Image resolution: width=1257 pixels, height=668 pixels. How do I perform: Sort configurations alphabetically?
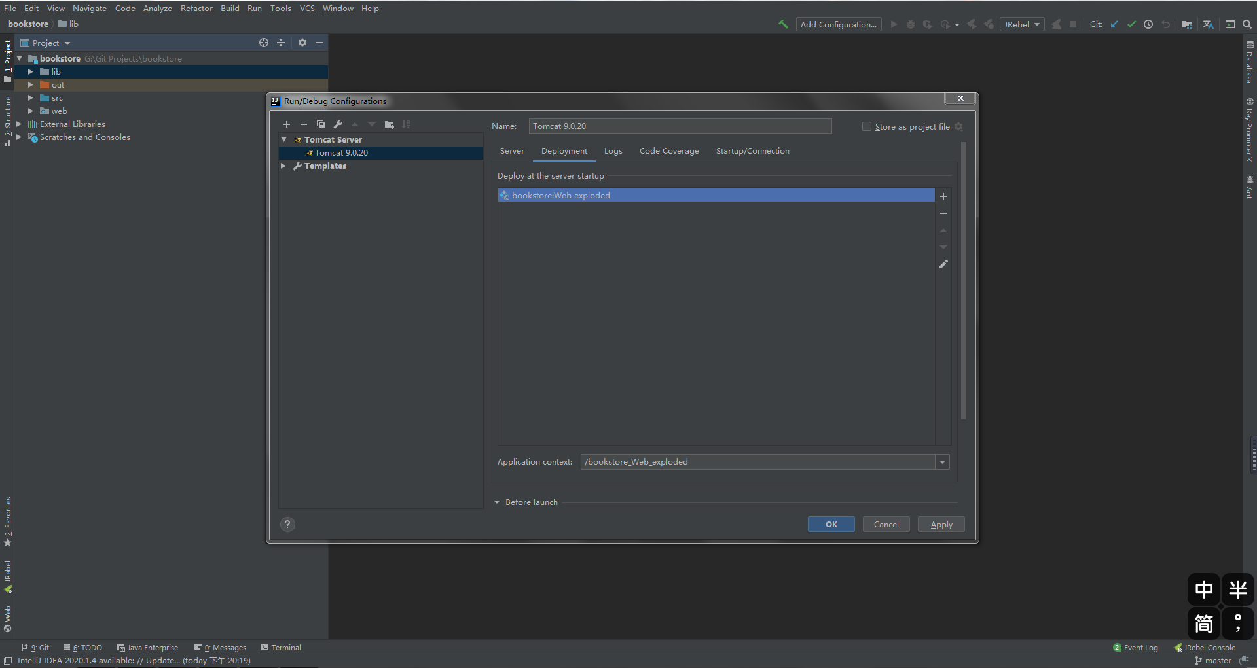tap(407, 124)
